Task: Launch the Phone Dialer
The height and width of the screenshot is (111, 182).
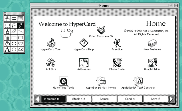Action: pos(117,64)
